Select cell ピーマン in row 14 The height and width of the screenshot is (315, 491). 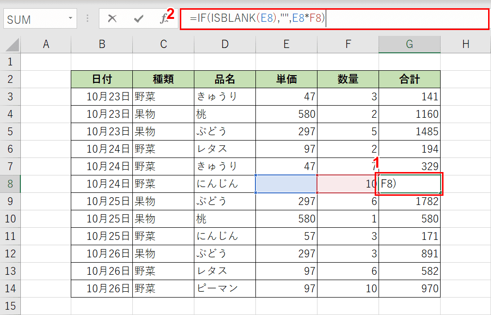225,288
